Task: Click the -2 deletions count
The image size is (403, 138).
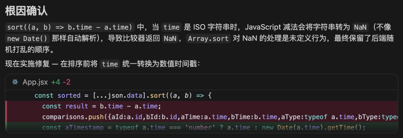Action: tap(66, 82)
